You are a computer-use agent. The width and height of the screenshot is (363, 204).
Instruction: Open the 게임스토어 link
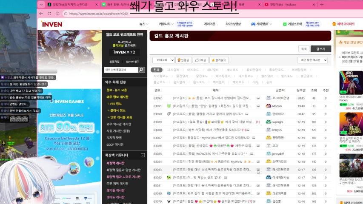(293, 24)
